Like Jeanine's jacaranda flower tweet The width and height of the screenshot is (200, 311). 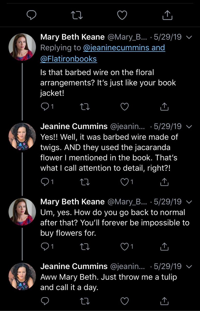(x=125, y=182)
